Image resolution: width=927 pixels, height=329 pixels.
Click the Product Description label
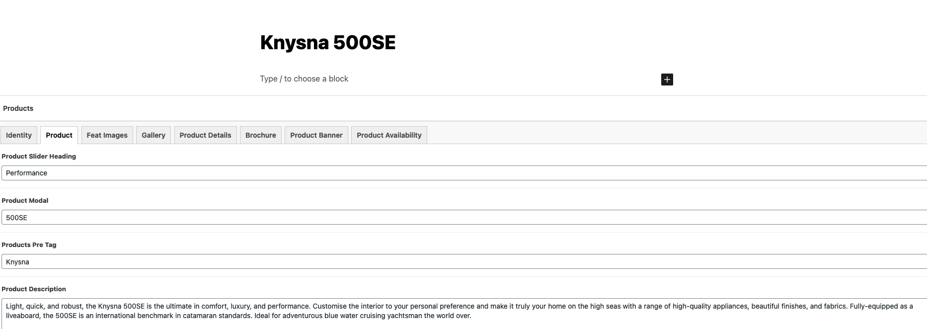[34, 289]
